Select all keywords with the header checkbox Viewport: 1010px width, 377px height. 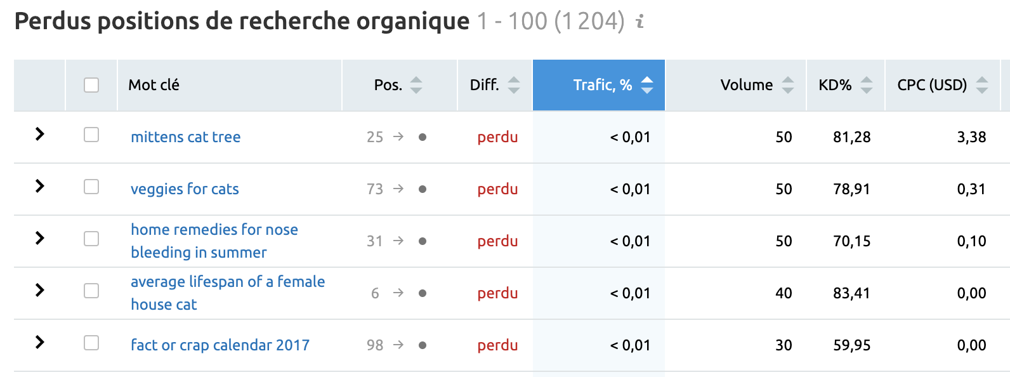click(91, 84)
